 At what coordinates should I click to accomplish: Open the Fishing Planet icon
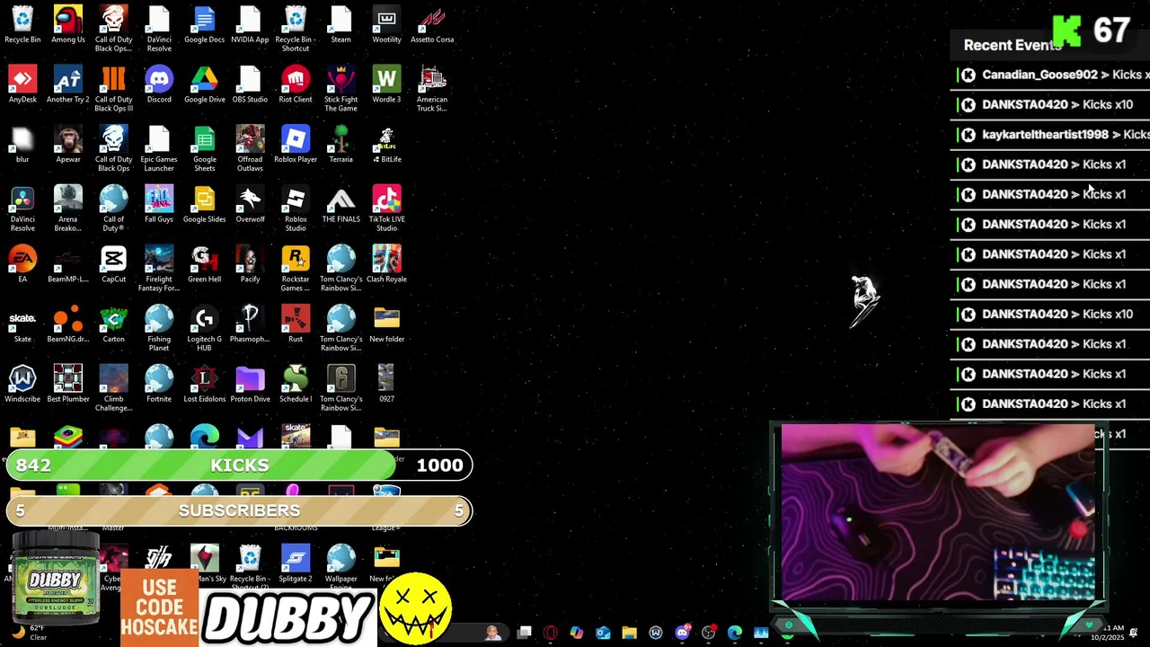coord(159,329)
